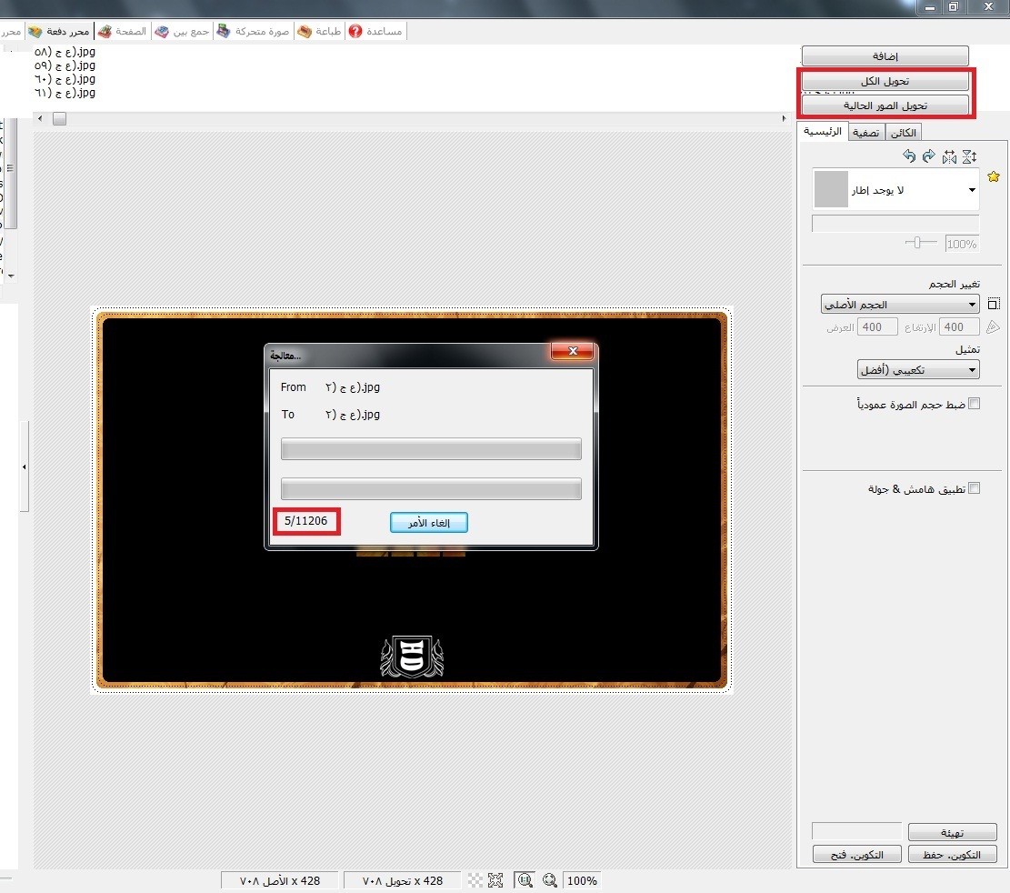The height and width of the screenshot is (893, 1010).
Task: Click the magnifier zoom icon beside 100%
Action: 550,880
